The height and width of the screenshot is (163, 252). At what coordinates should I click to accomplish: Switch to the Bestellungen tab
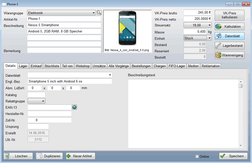click(x=141, y=66)
